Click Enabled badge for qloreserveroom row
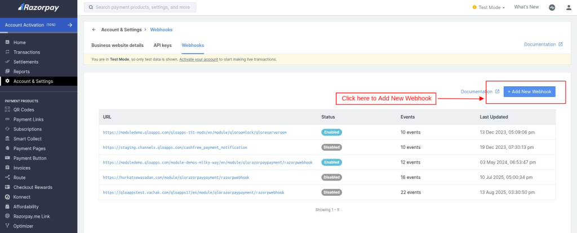This screenshot has height=233, width=577. click(x=331, y=132)
